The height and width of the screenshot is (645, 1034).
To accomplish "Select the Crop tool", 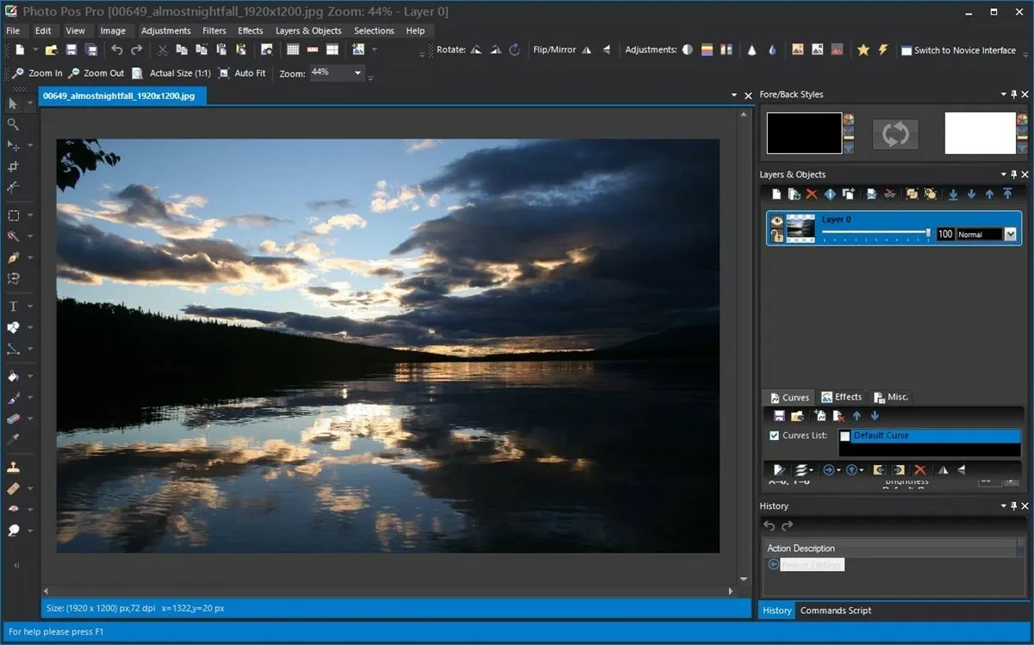I will pyautogui.click(x=13, y=166).
